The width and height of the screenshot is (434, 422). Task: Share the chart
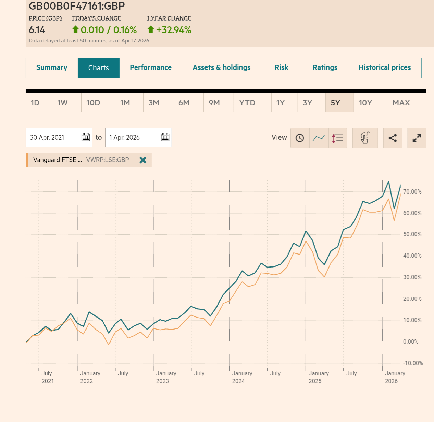point(393,138)
